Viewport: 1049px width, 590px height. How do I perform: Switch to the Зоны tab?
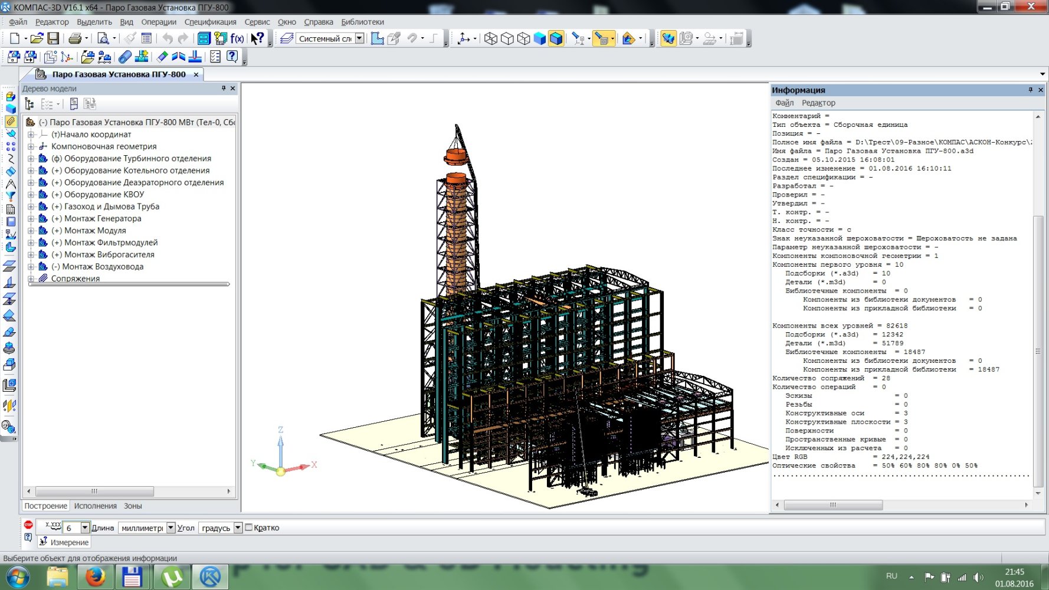133,506
